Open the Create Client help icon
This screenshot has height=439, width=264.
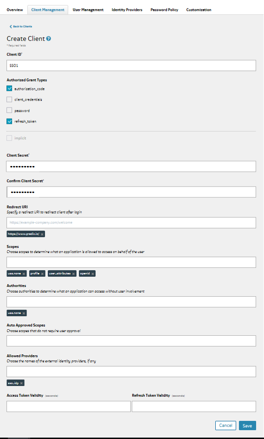point(49,39)
